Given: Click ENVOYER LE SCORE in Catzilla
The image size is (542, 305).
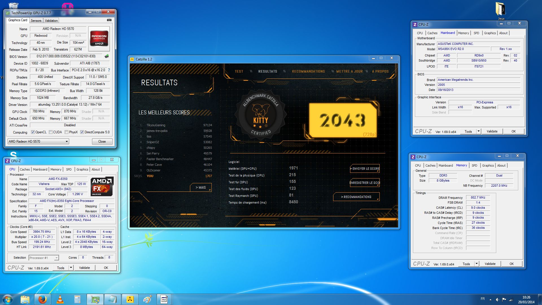Looking at the screenshot, I should 365,169.
